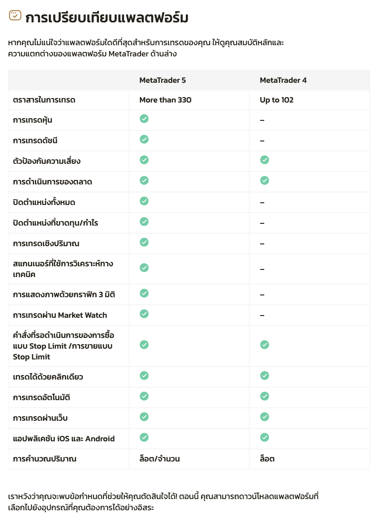Click MetaTrader 5 checkmark for การเทรดดัชนี
This screenshot has height=521, width=377.
[x=144, y=139]
